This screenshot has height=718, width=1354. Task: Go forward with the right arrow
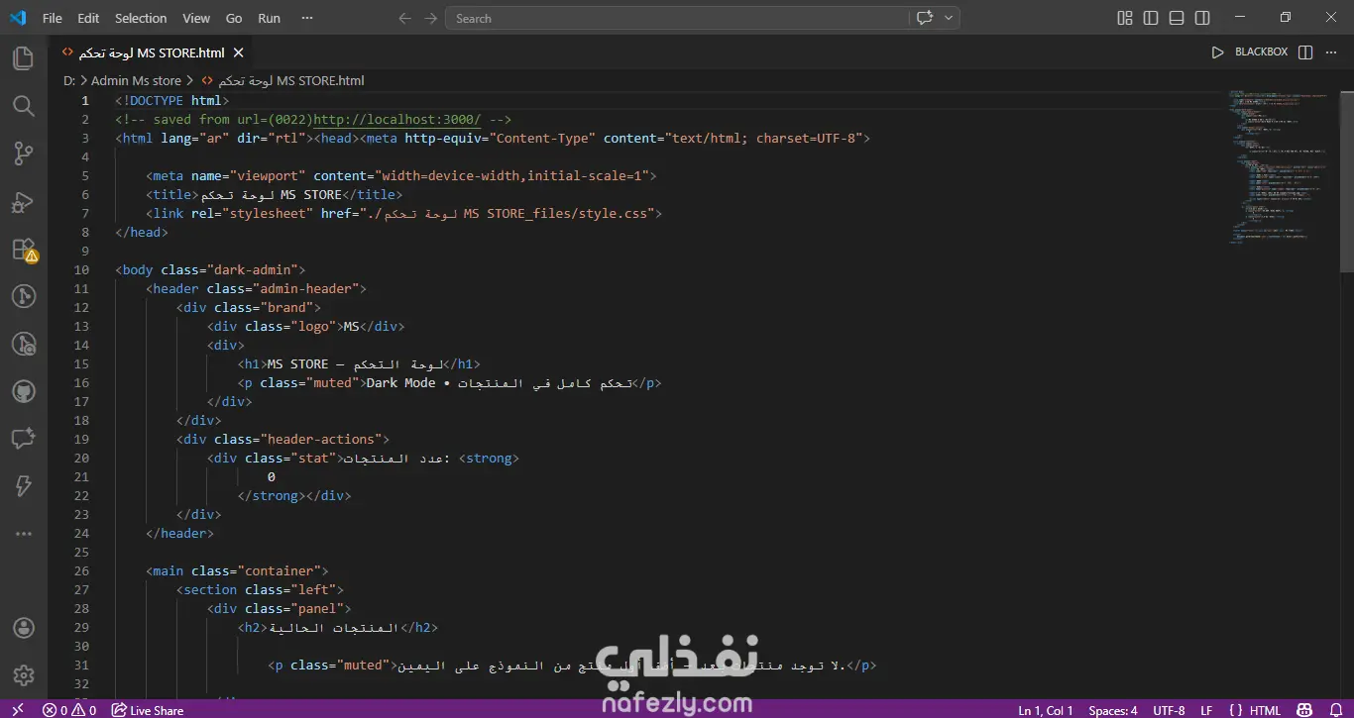pyautogui.click(x=430, y=18)
